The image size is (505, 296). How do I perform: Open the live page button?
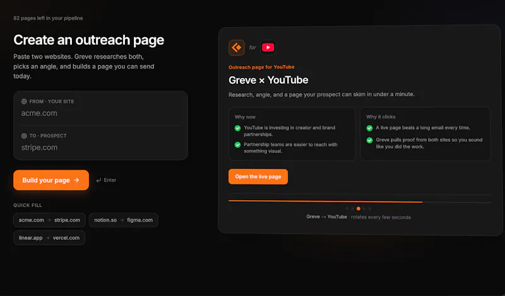point(258,176)
